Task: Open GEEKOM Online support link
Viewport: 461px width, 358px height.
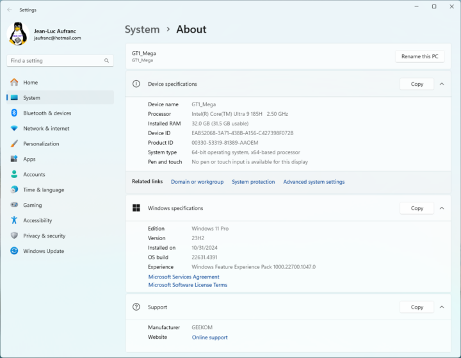Action: (x=209, y=338)
